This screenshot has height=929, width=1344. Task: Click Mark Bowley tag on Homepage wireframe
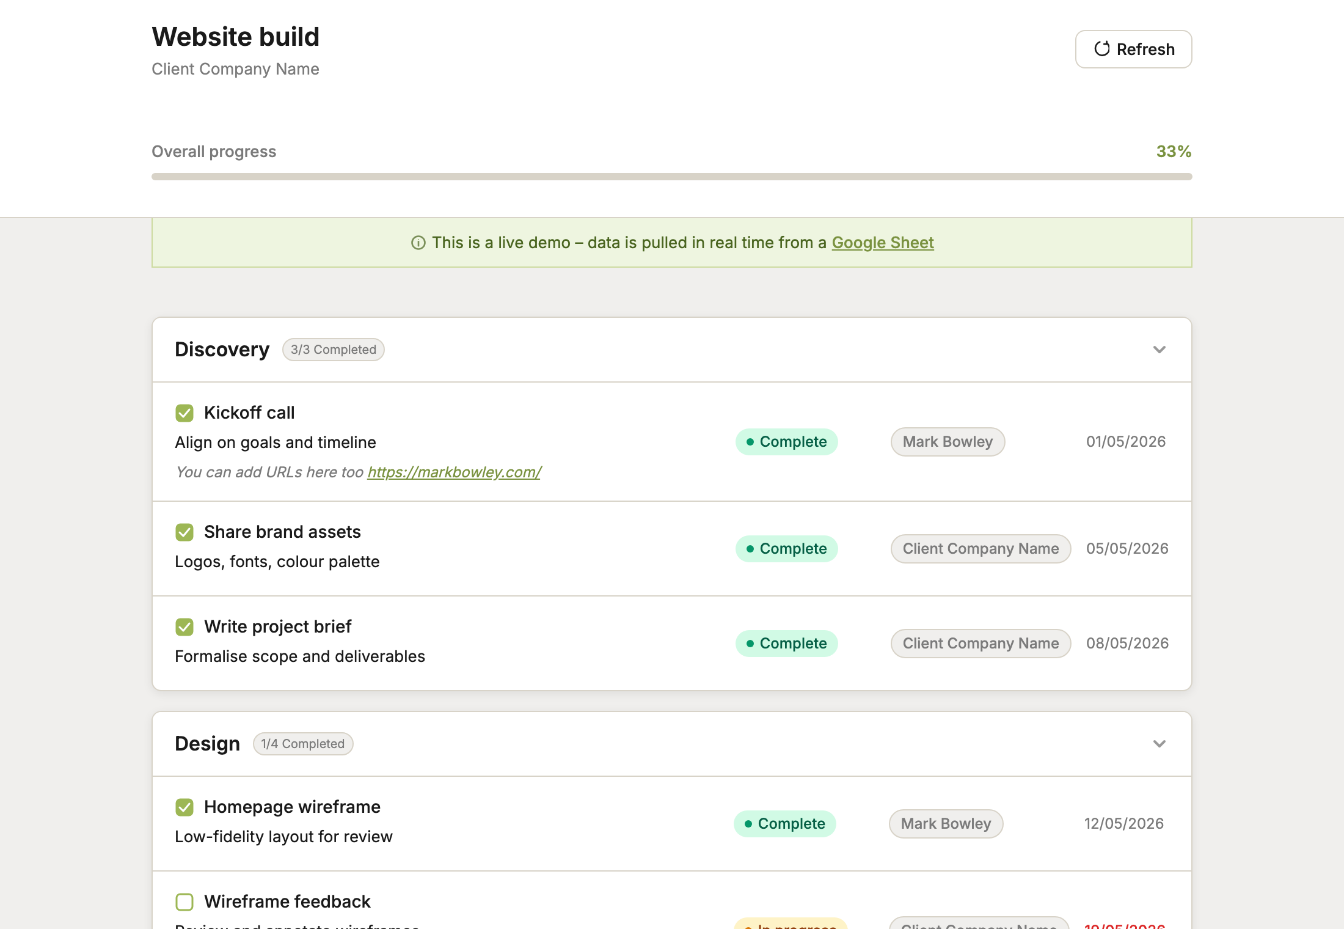coord(946,824)
